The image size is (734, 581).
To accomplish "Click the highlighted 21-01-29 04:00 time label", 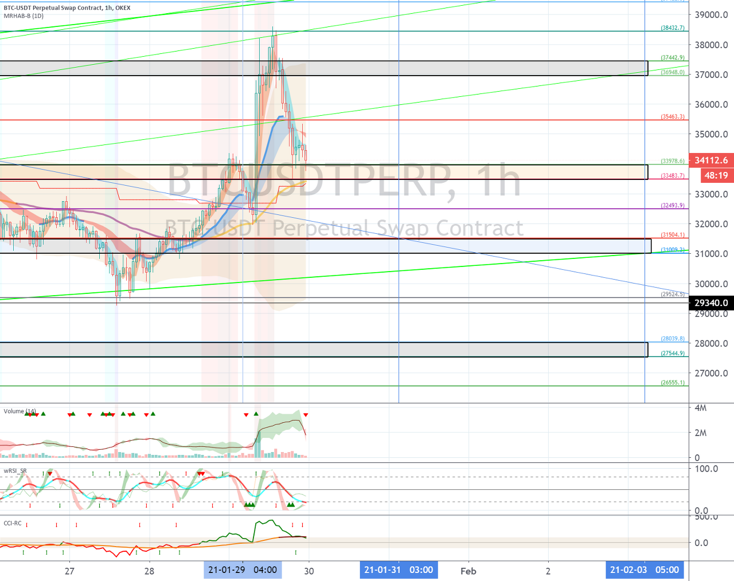I will pos(243,570).
